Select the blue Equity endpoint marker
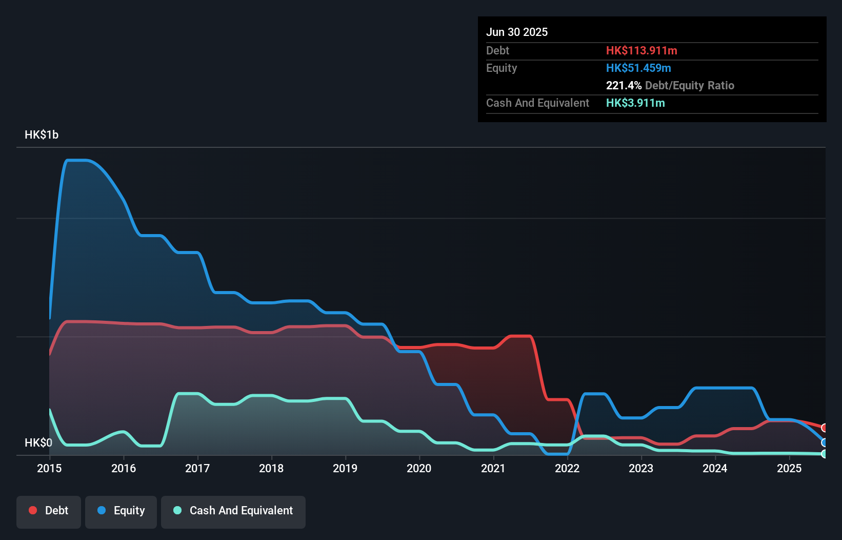The image size is (842, 540). coord(825,442)
